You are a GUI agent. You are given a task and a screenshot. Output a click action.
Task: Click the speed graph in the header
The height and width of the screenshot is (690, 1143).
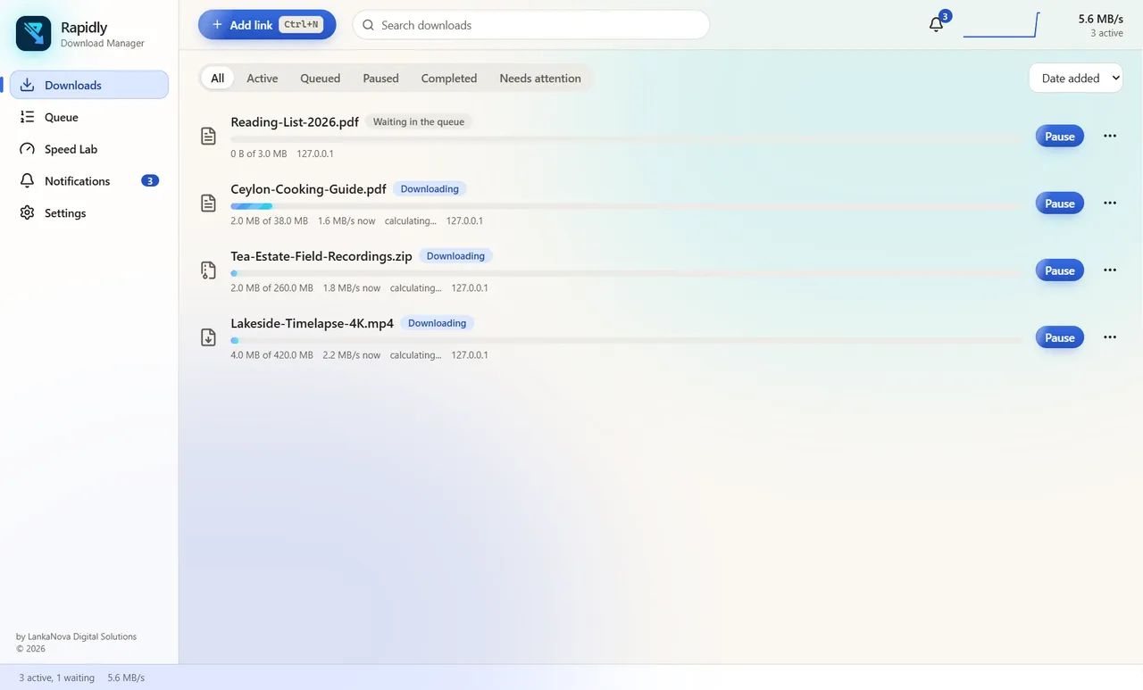[x=1001, y=25]
